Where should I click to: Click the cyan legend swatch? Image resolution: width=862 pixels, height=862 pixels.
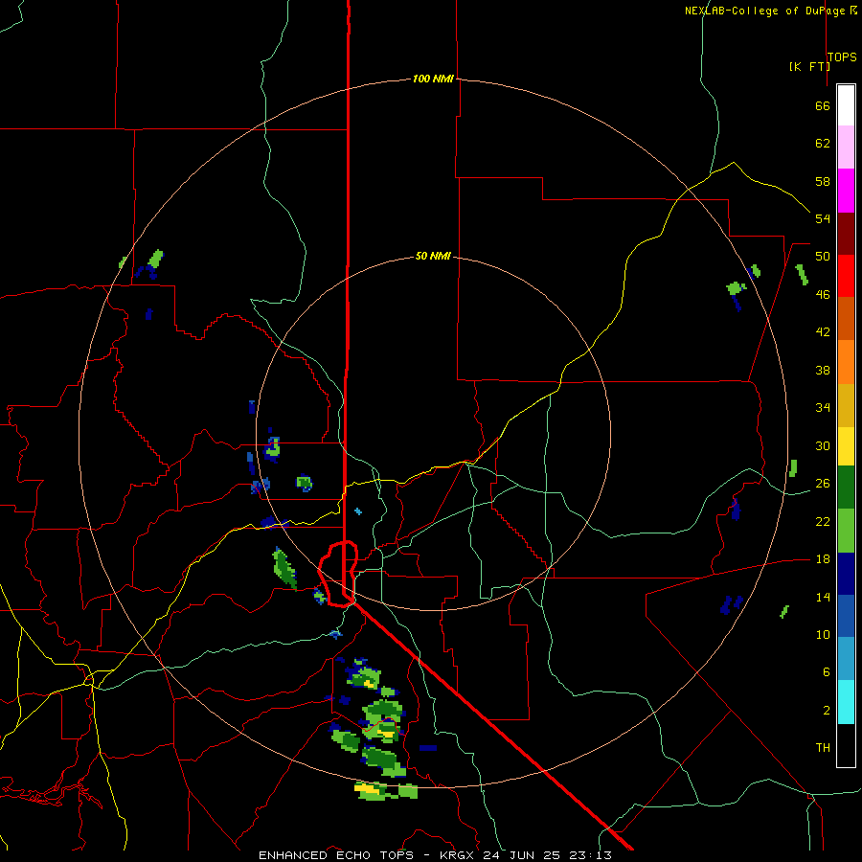tap(846, 702)
